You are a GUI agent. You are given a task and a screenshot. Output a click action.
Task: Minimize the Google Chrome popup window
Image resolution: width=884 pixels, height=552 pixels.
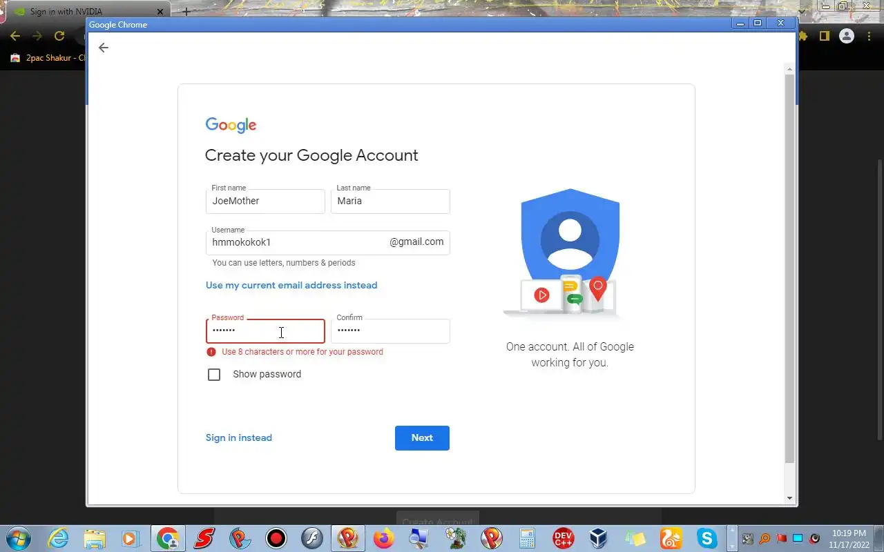tap(741, 23)
